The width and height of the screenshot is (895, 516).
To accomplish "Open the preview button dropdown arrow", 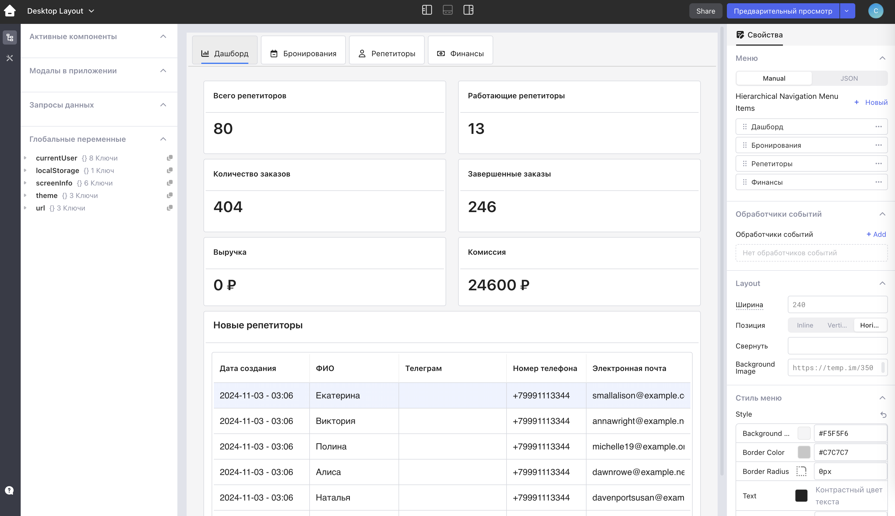I will 847,11.
